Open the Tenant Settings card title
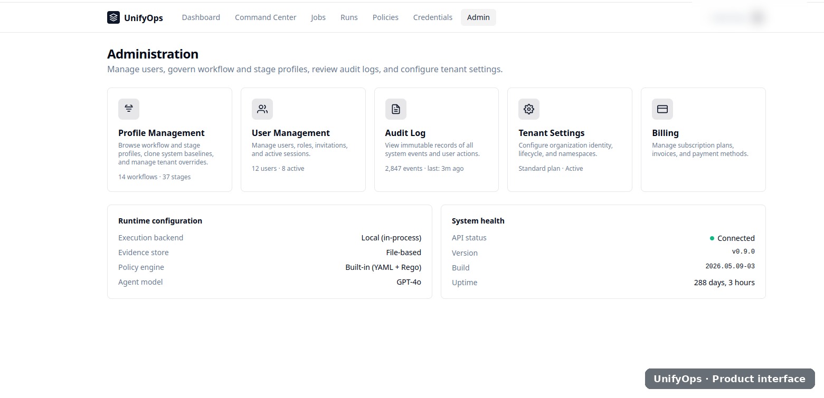 [x=552, y=133]
